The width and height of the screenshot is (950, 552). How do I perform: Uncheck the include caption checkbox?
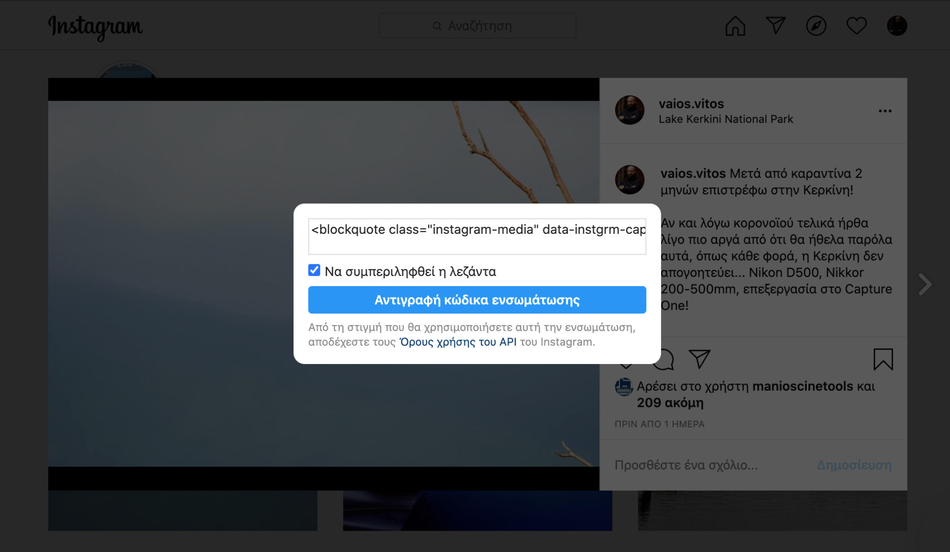coord(314,270)
